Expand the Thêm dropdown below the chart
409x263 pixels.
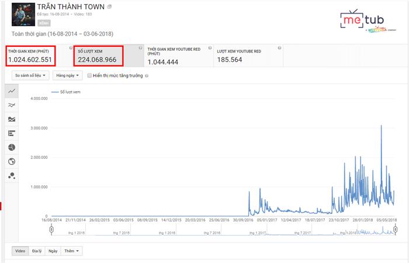pyautogui.click(x=72, y=251)
